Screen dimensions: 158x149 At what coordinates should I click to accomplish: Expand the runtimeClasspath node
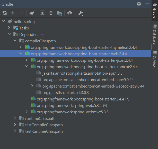click(x=15, y=118)
